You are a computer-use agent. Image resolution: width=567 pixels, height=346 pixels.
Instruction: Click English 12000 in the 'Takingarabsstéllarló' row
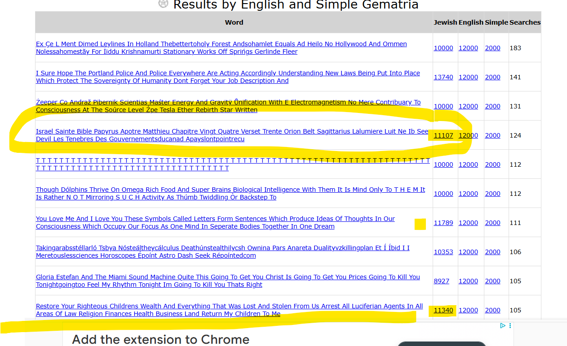tap(468, 252)
